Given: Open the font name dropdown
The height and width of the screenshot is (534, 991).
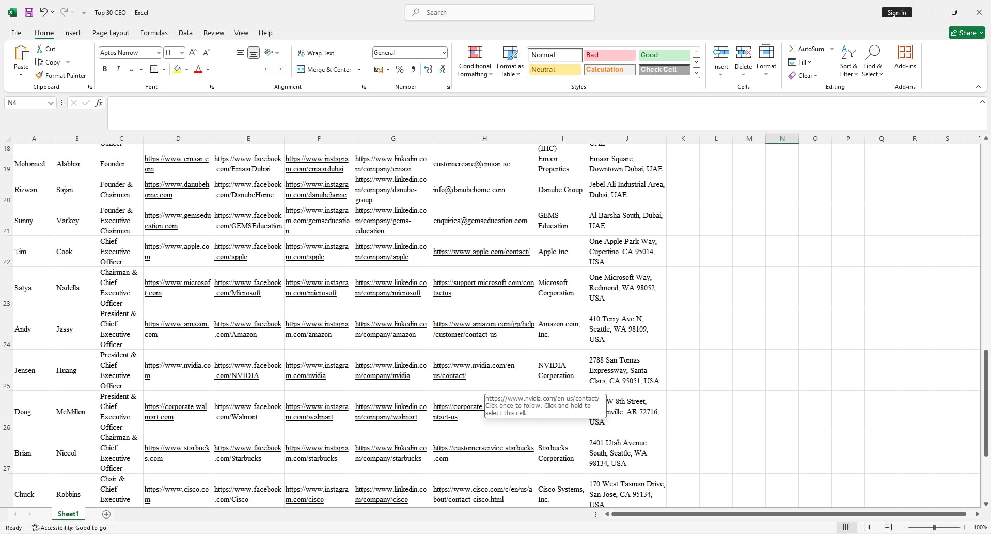Looking at the screenshot, I should (x=158, y=53).
